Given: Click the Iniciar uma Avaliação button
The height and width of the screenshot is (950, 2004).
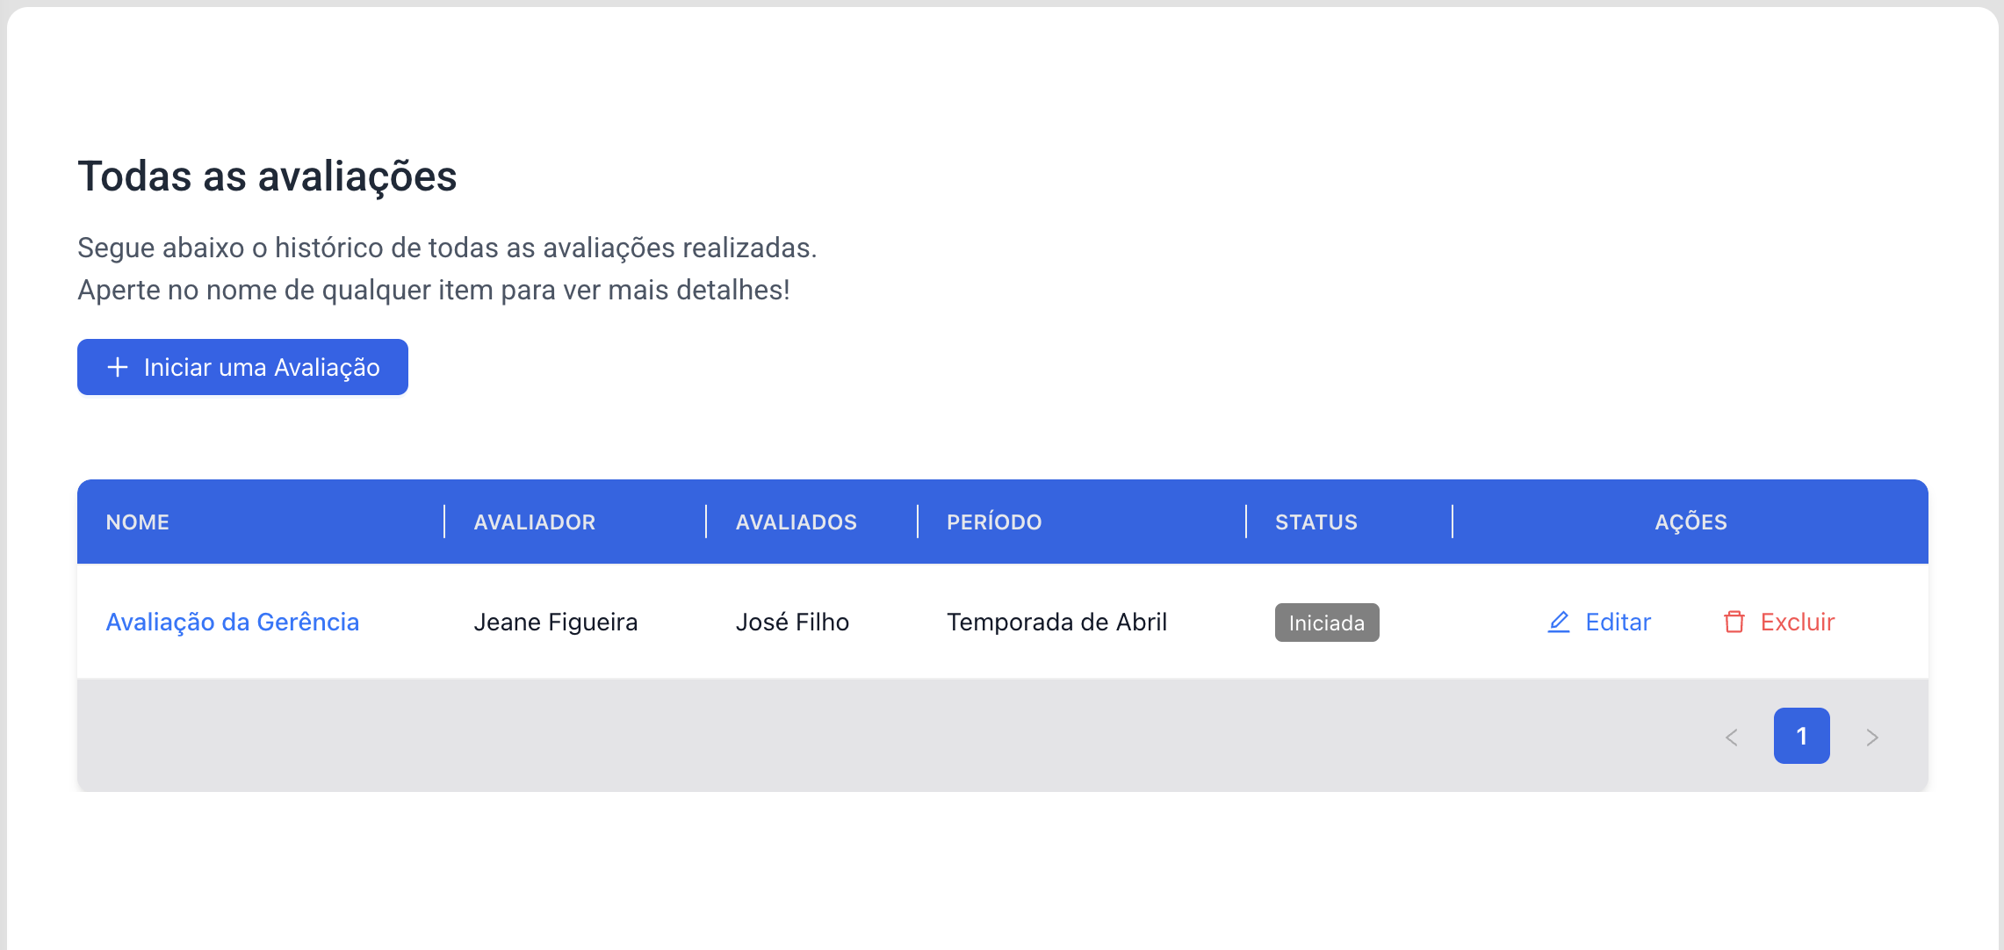Looking at the screenshot, I should pyautogui.click(x=242, y=367).
